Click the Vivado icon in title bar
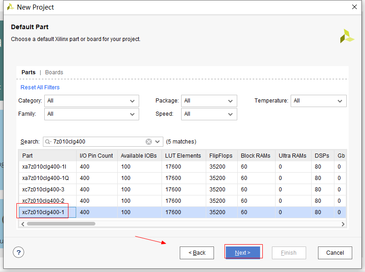Image resolution: width=365 pixels, height=272 pixels. pyautogui.click(x=10, y=7)
